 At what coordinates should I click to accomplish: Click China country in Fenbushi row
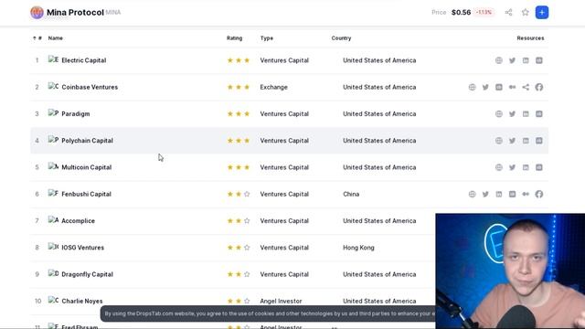coord(351,194)
